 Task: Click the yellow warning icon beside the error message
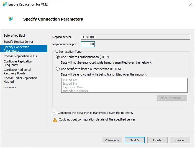(55, 120)
